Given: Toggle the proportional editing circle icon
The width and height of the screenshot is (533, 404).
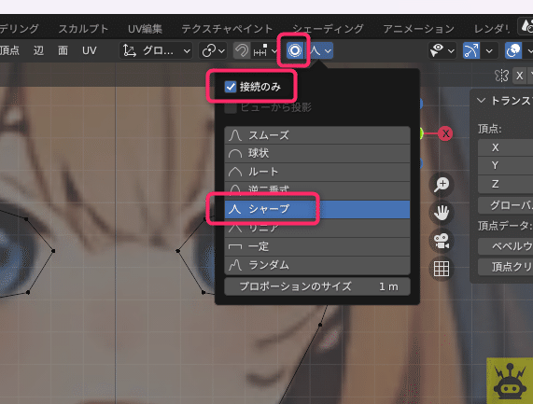Looking at the screenshot, I should click(x=294, y=50).
